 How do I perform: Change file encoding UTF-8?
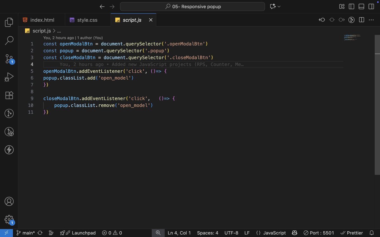tap(231, 233)
